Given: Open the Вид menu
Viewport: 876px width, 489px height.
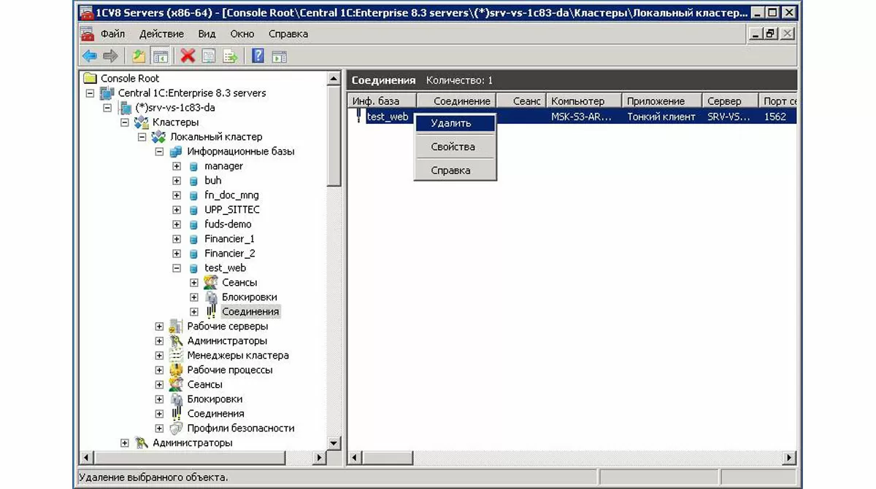Looking at the screenshot, I should click(207, 34).
